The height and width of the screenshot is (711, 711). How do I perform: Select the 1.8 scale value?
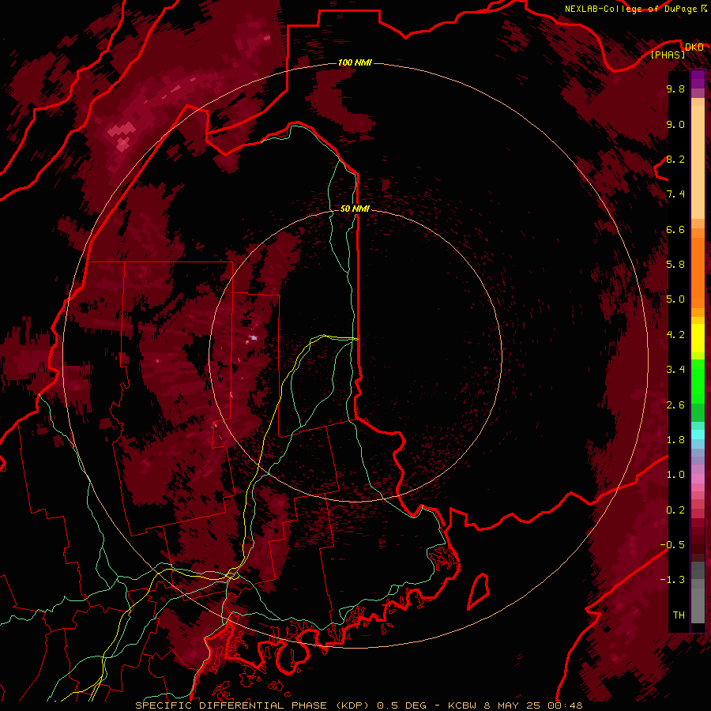(x=675, y=440)
